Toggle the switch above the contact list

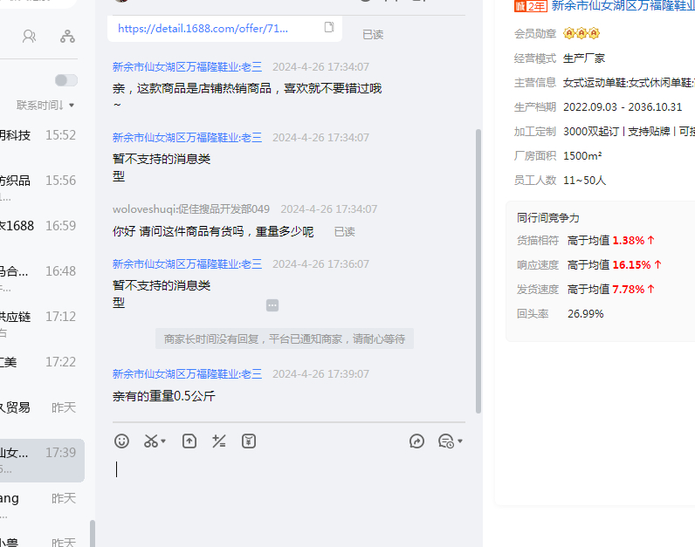[x=66, y=80]
